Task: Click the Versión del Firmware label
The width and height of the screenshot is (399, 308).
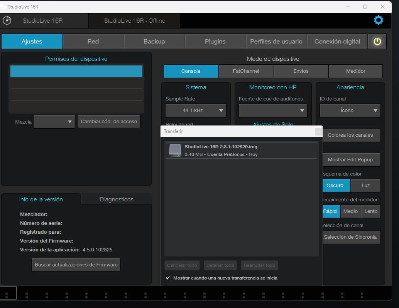Action: pos(47,241)
